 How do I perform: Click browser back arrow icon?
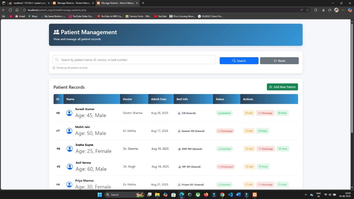tap(4, 10)
